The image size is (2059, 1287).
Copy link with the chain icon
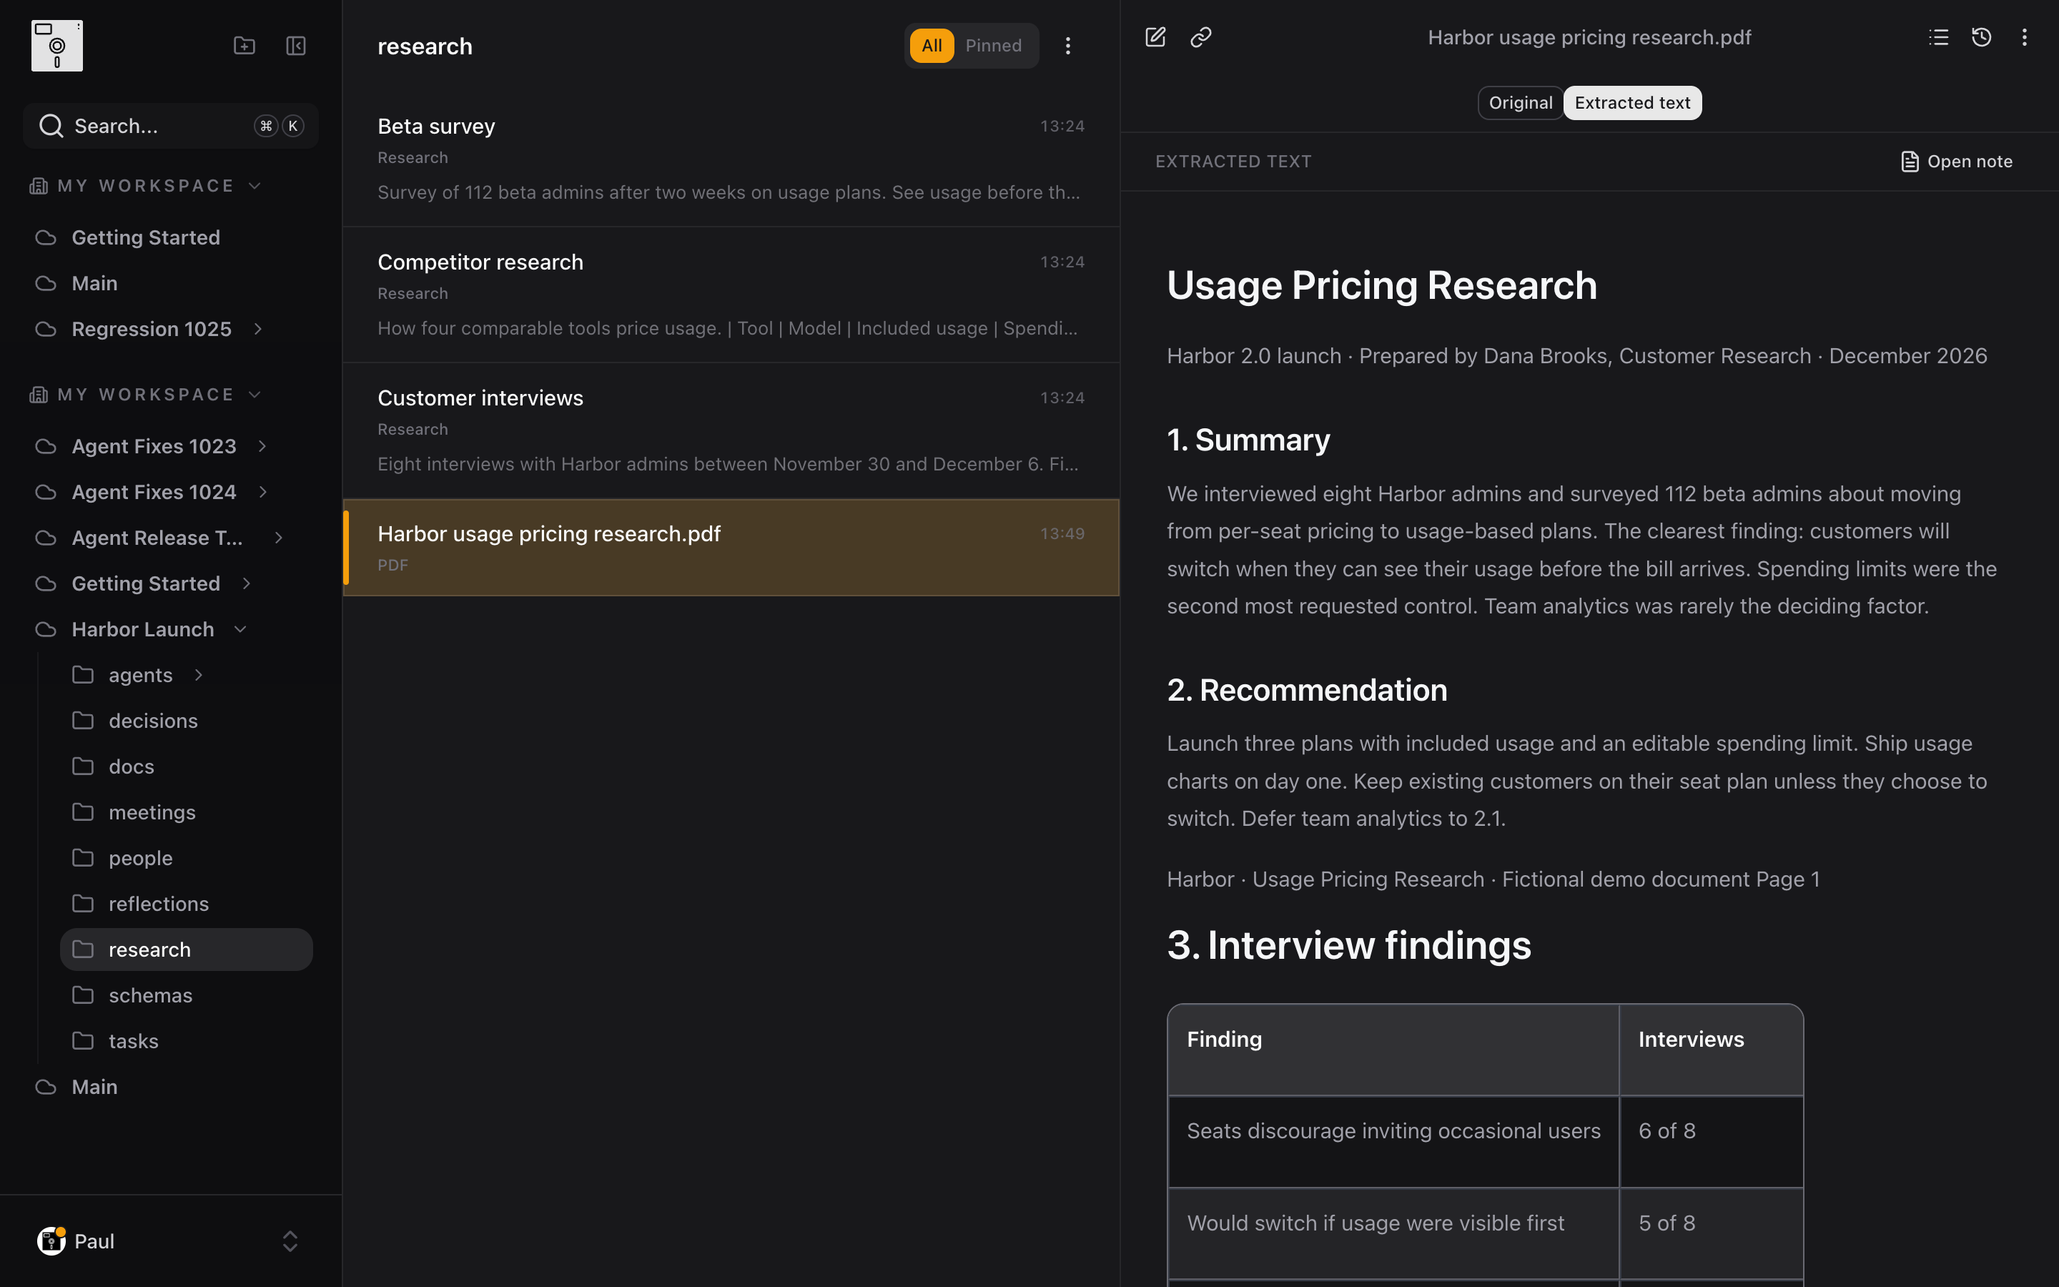tap(1200, 36)
